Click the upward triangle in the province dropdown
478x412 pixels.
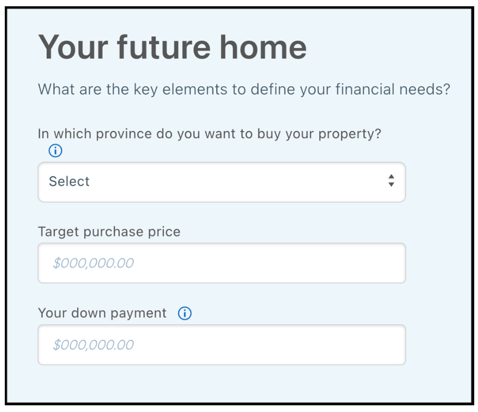point(391,177)
